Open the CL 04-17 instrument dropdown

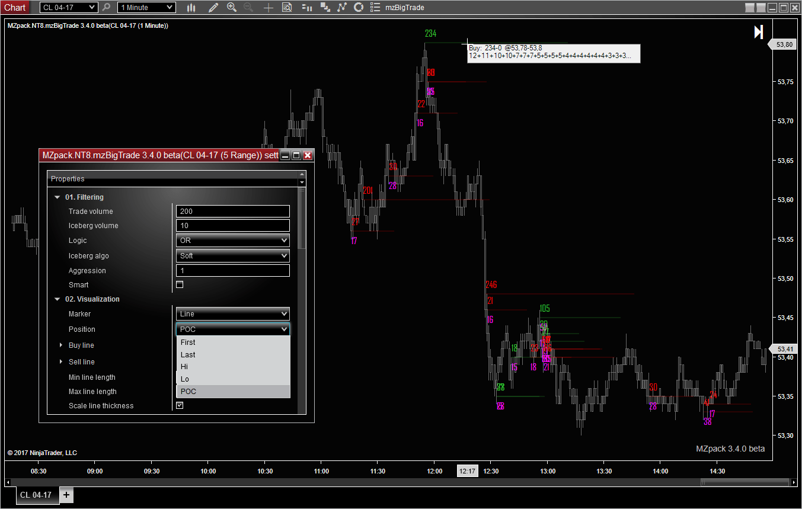coord(69,7)
